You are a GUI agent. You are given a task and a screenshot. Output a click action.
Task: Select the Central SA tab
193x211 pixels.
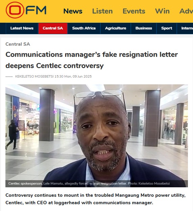(53, 28)
